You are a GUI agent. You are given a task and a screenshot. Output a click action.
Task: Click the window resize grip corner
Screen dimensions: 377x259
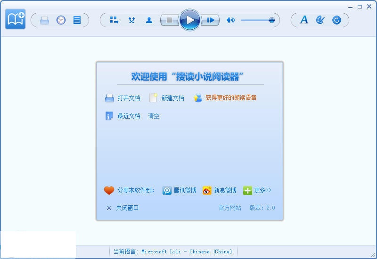(x=373, y=255)
